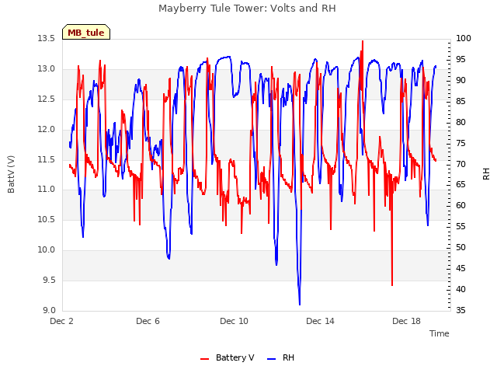Click the red Battery V legend swatch
The height and width of the screenshot is (373, 497).
(x=205, y=359)
